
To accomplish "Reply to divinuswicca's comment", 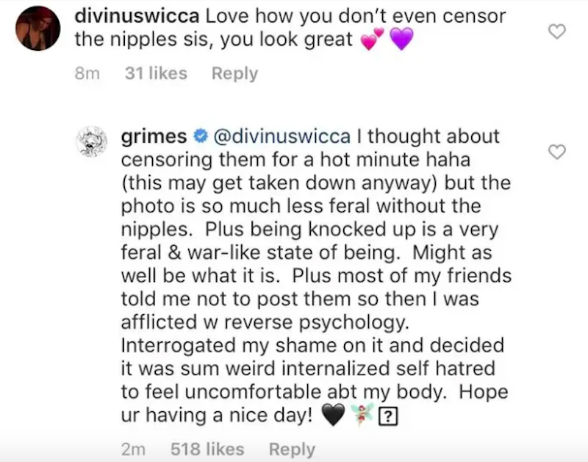I will 234,73.
